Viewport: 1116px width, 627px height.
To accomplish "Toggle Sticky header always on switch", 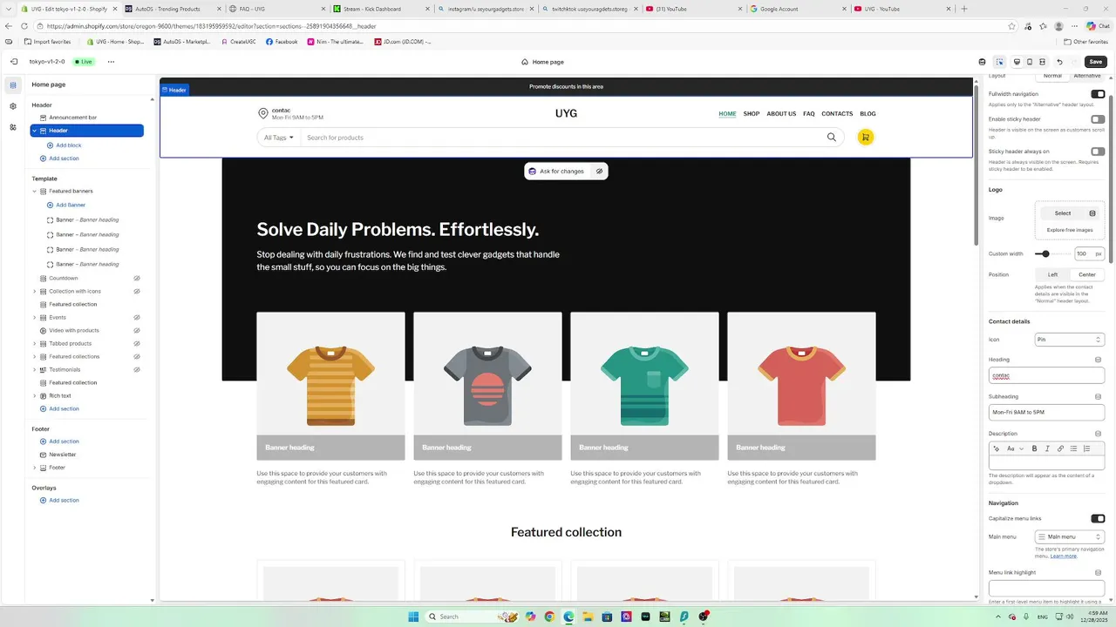I will click(1098, 152).
